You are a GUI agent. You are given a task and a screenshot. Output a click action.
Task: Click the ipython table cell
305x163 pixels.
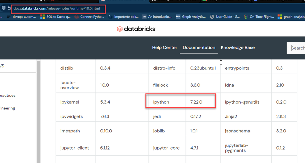click(x=161, y=102)
